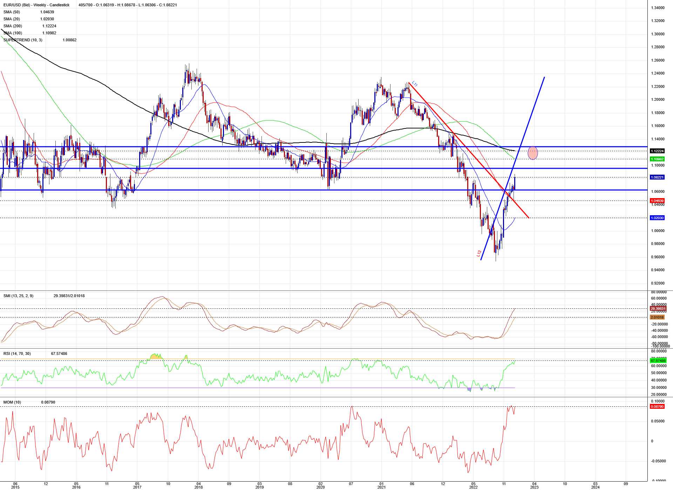Click the pink ellipse target marker
Viewport: 673px width, 490px height.
[x=532, y=153]
